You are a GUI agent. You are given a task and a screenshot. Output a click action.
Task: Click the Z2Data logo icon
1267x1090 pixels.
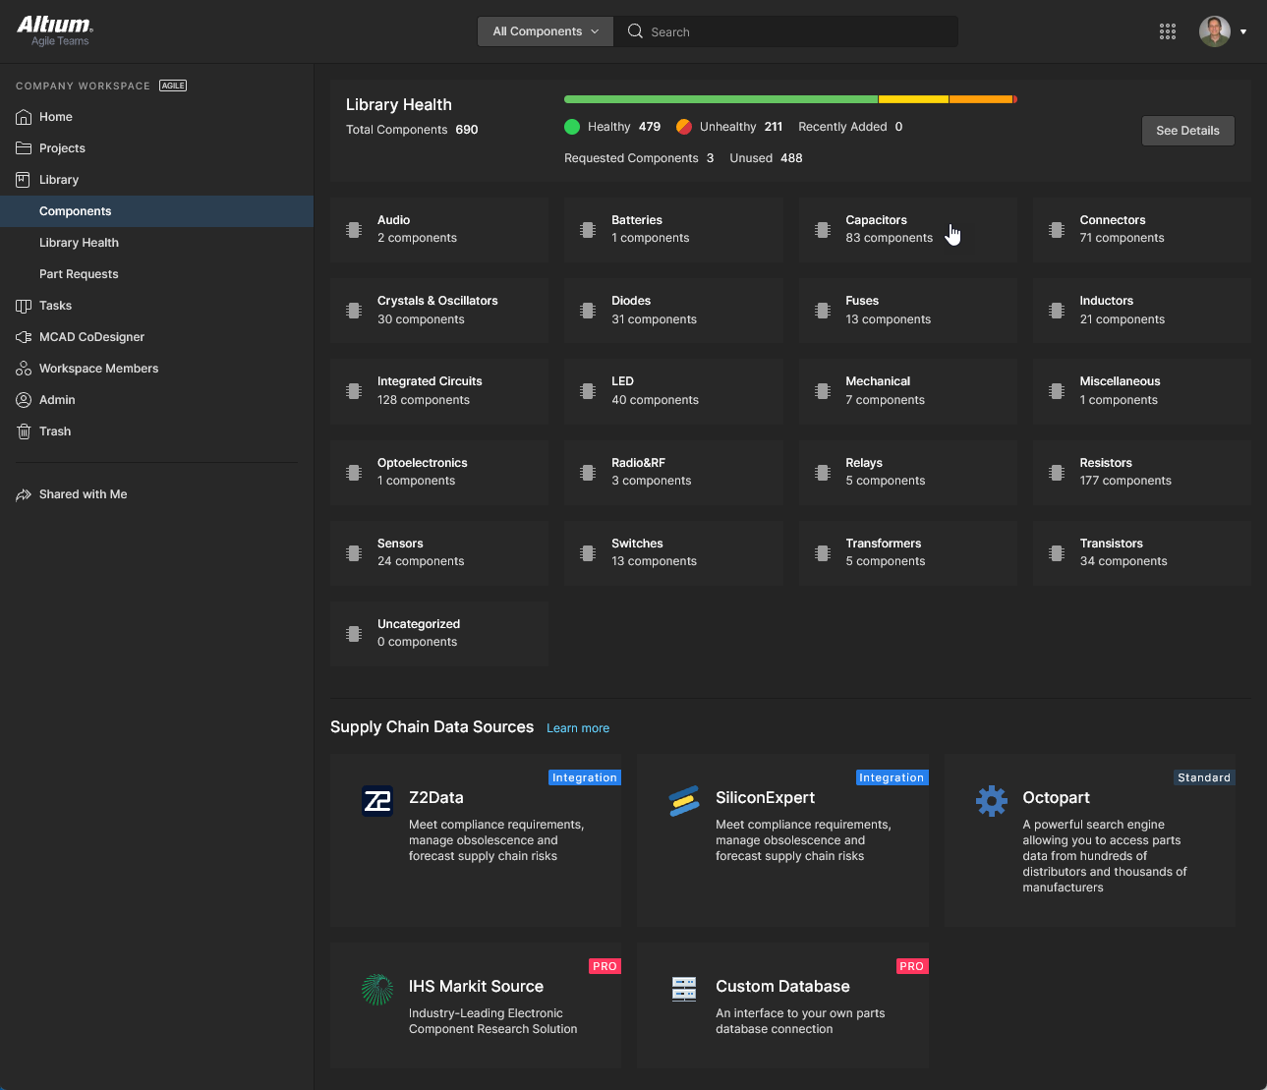click(x=377, y=801)
